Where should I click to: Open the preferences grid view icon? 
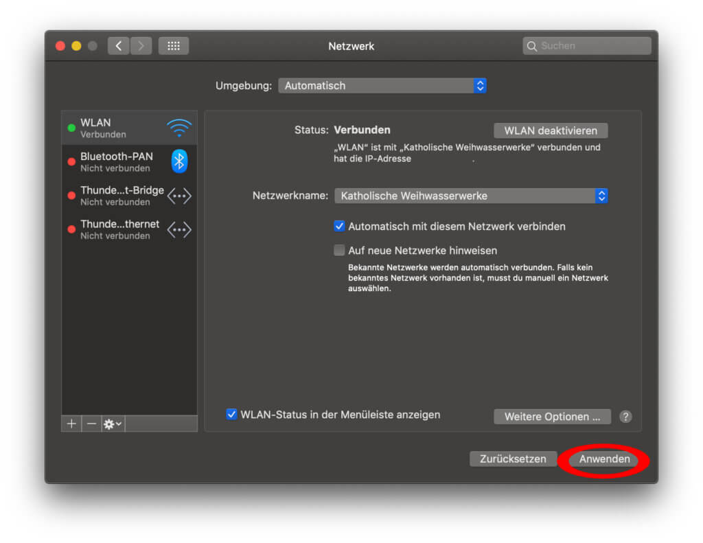click(173, 45)
